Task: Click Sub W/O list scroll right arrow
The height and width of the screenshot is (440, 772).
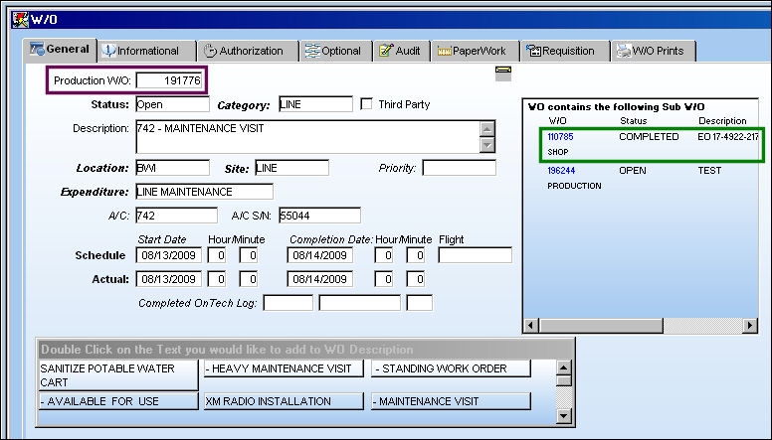Action: (x=750, y=325)
